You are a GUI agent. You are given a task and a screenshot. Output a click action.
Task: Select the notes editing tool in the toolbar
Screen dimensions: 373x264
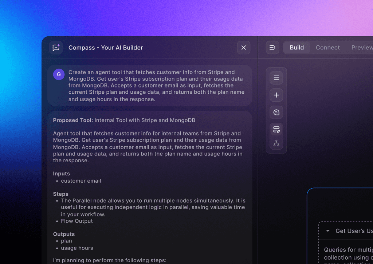coord(276,129)
